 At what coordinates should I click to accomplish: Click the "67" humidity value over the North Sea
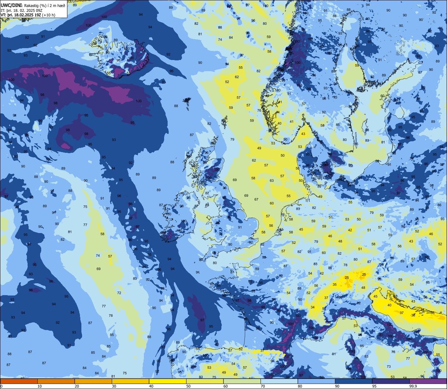256,200
